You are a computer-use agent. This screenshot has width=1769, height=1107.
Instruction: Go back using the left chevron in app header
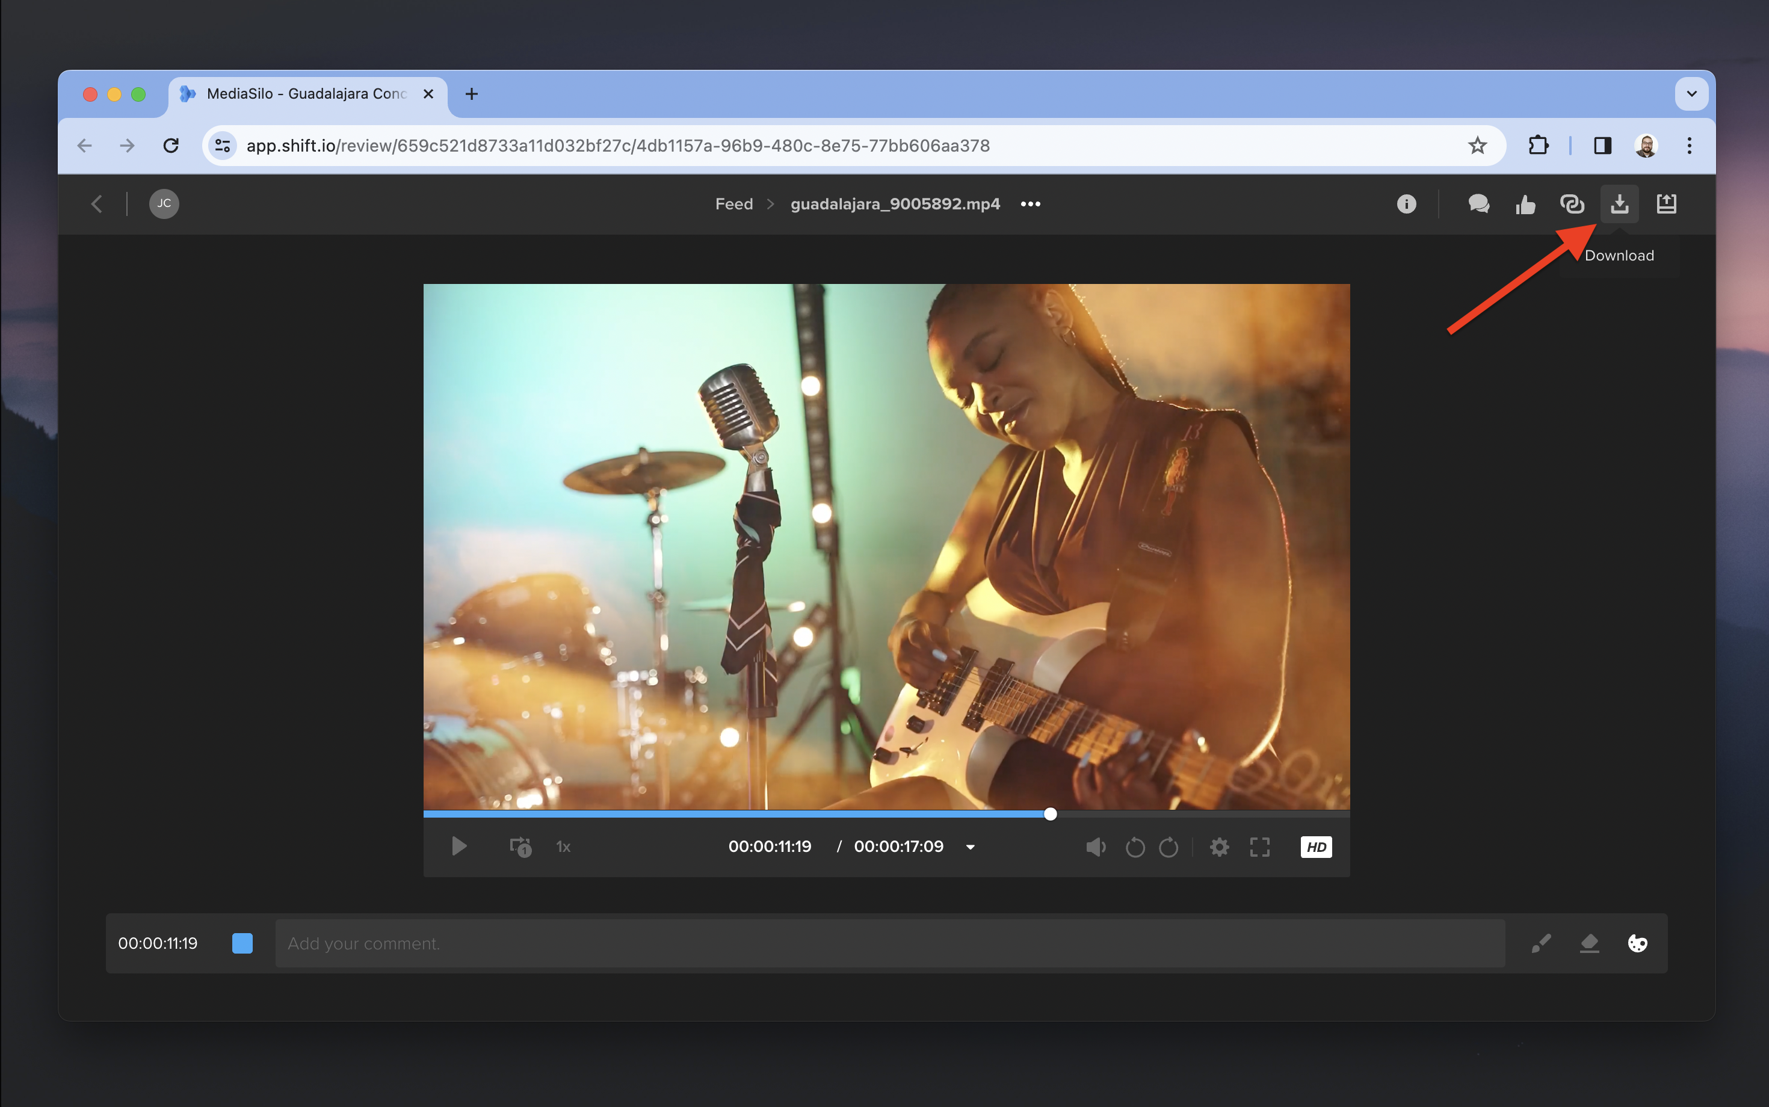[x=97, y=203]
